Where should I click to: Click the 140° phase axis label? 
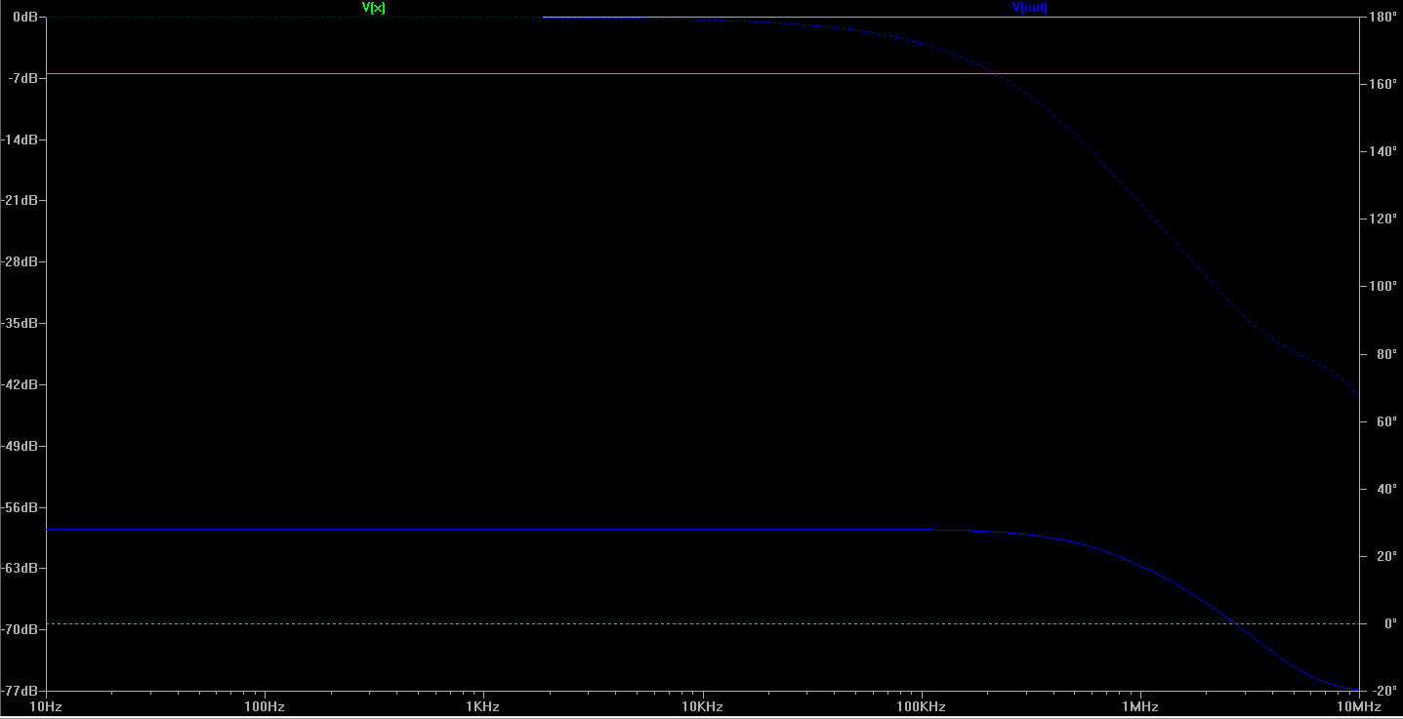pos(1384,152)
